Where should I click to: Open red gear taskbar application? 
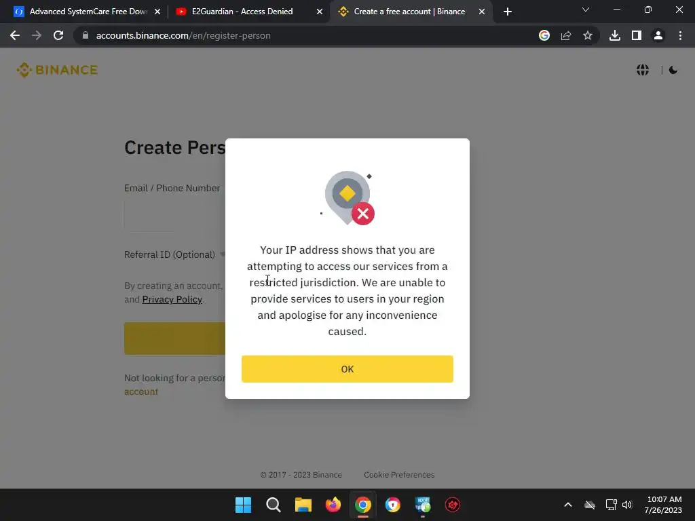click(x=452, y=505)
